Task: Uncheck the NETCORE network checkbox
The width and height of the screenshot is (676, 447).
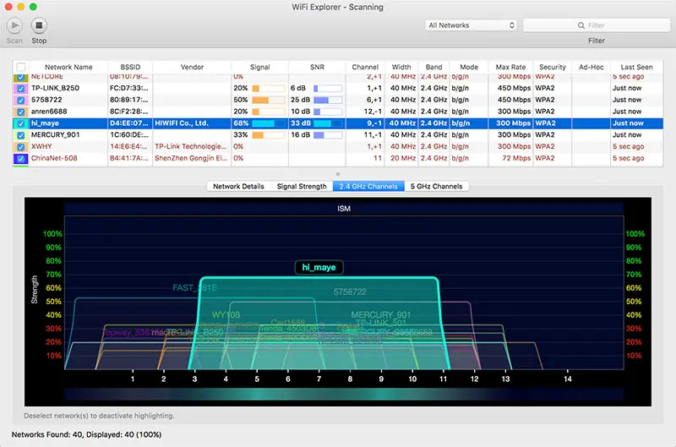Action: (20, 78)
